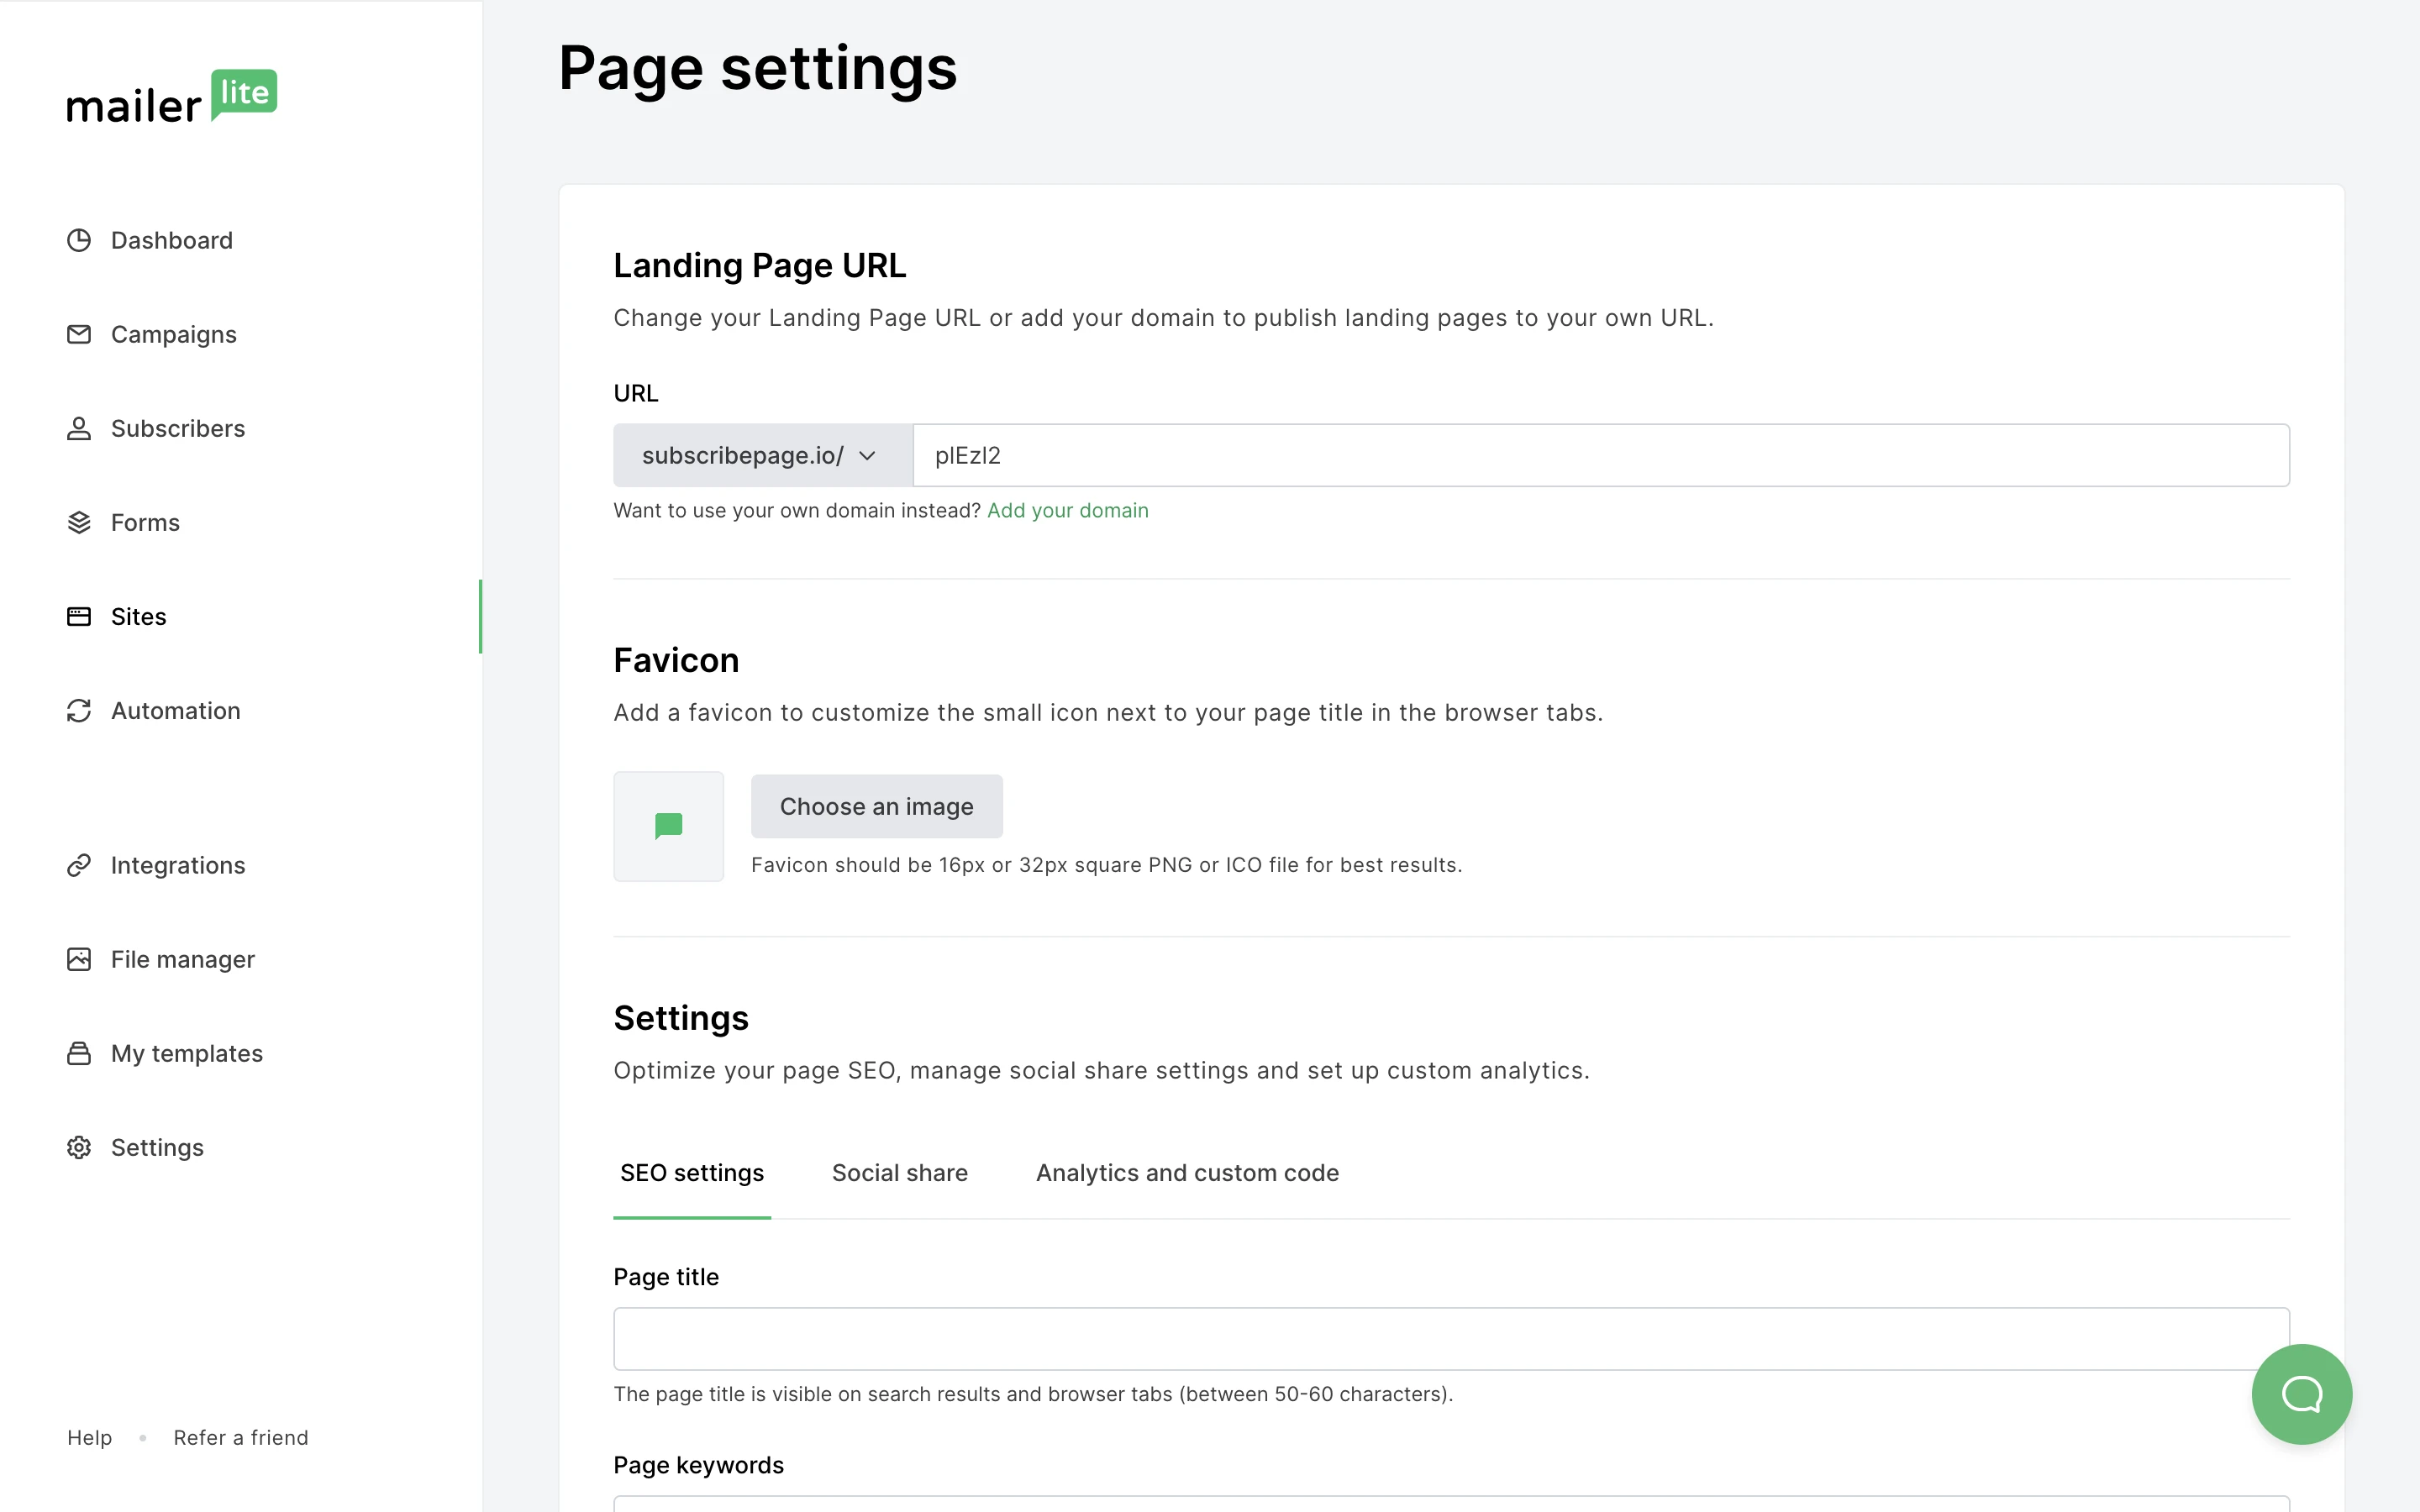The width and height of the screenshot is (2420, 1512).
Task: Click the Help link
Action: click(89, 1437)
